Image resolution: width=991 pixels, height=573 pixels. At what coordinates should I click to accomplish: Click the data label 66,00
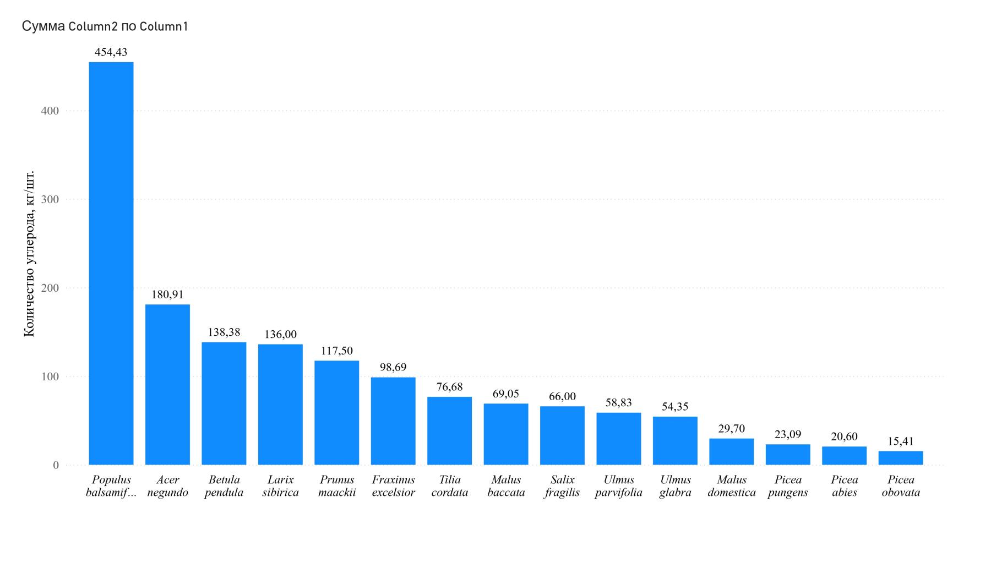(x=562, y=396)
